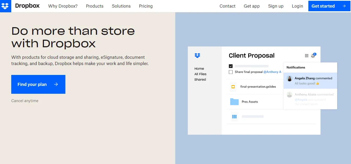
Task: Uncheck the checked task checkbox
Action: pos(231,66)
